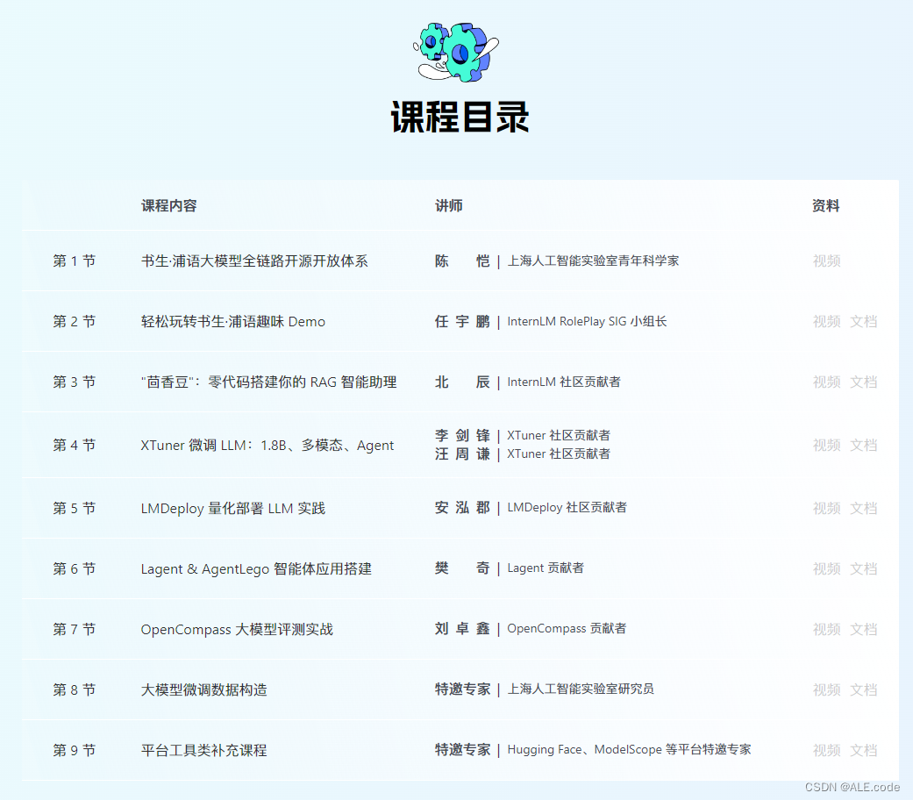
Task: Click the title OpenCompass 贡献者
Action: pyautogui.click(x=567, y=628)
